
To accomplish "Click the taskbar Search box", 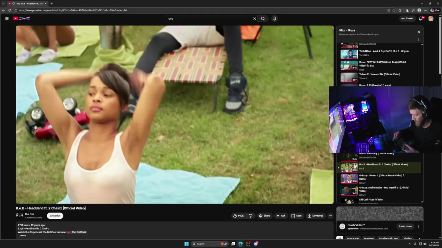I will pyautogui.click(x=209, y=244).
